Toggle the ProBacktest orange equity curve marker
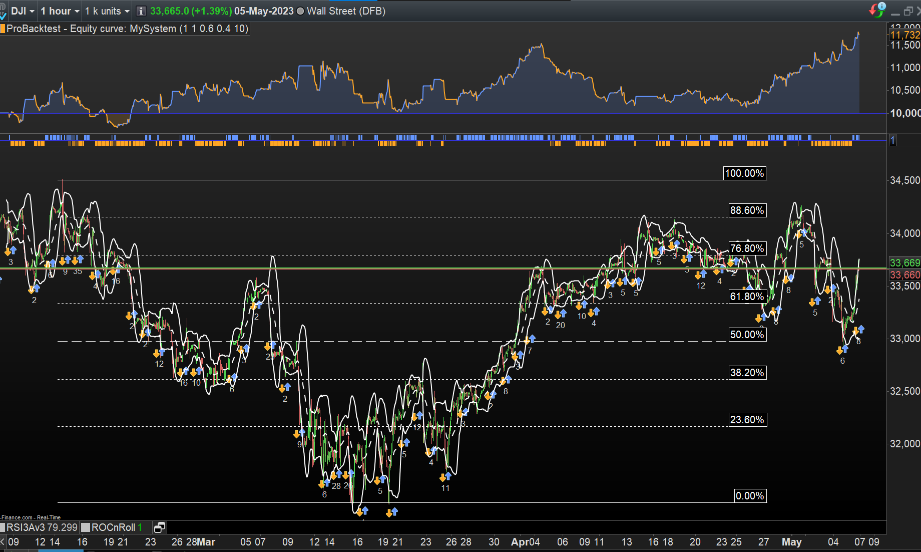 [3, 29]
